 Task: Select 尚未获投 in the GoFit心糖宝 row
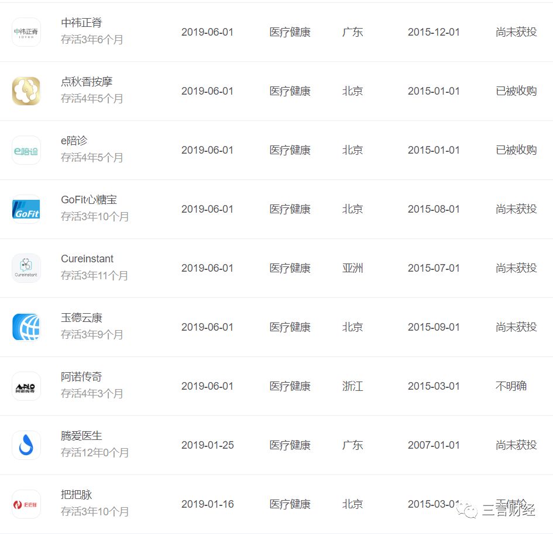click(516, 209)
